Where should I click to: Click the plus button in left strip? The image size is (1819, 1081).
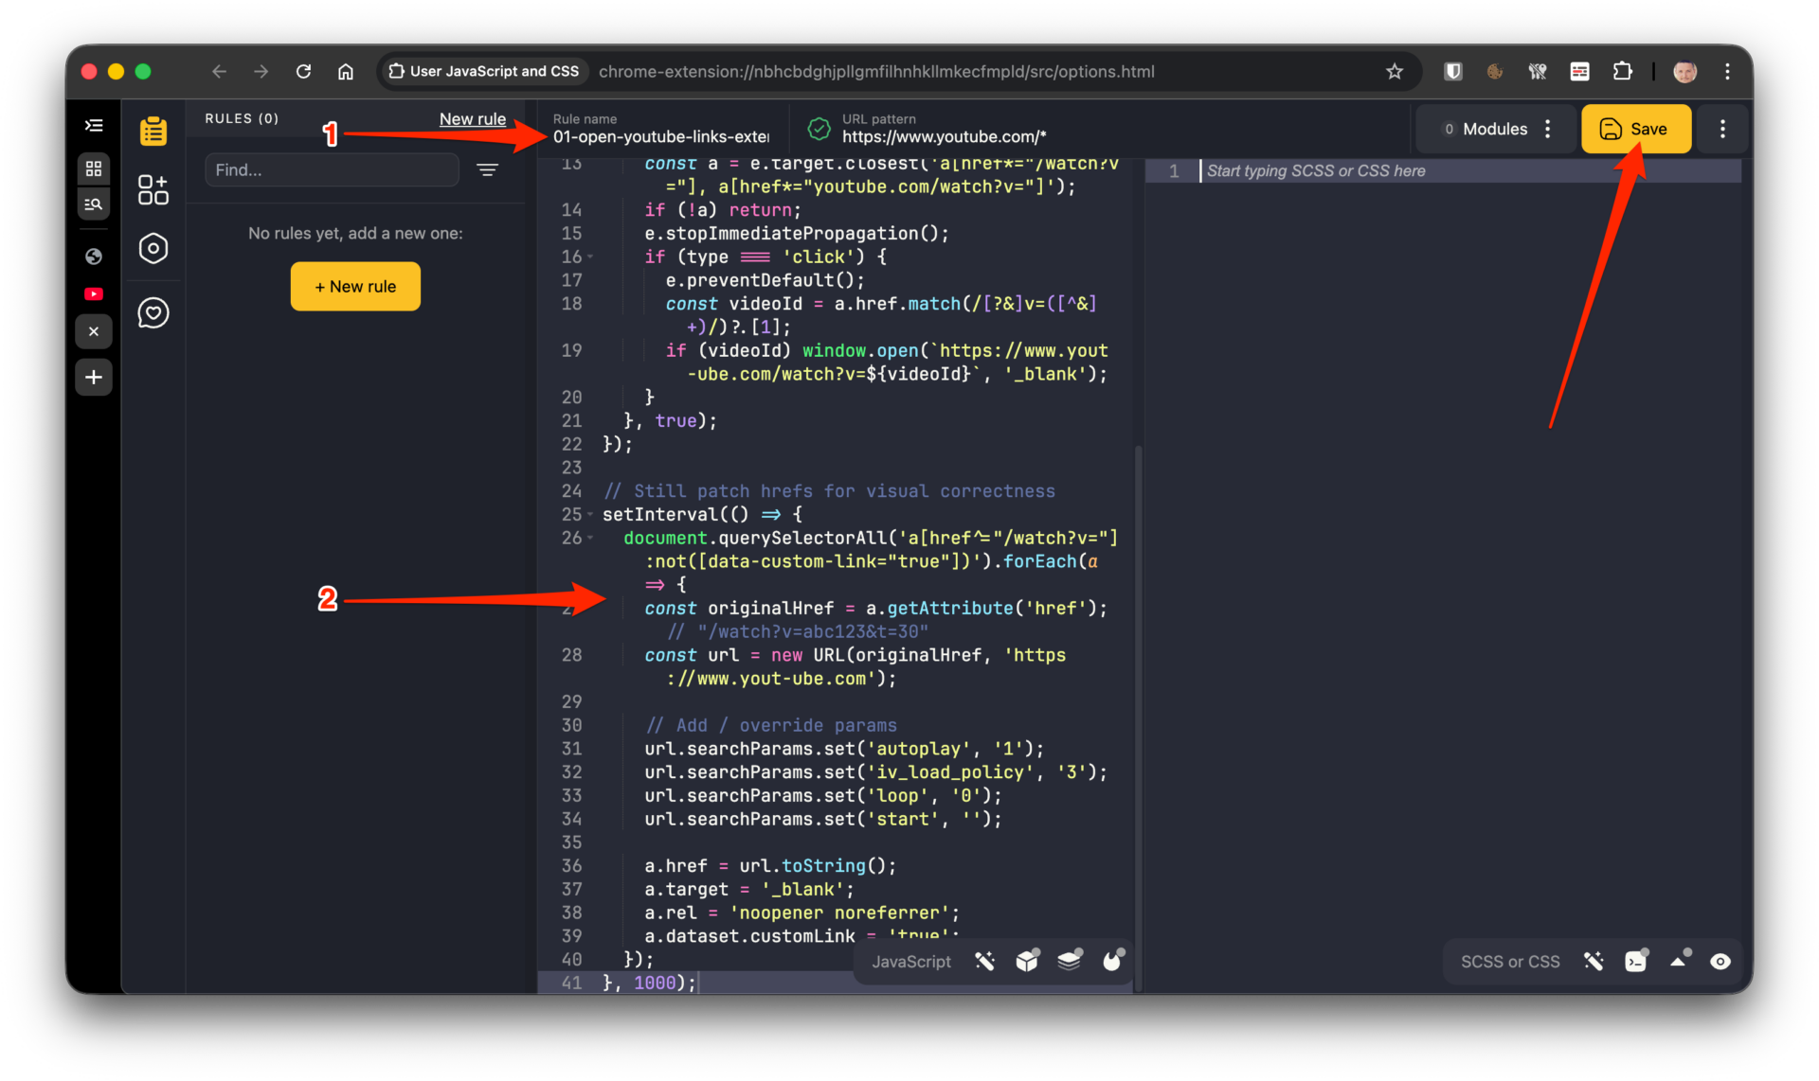(x=94, y=378)
